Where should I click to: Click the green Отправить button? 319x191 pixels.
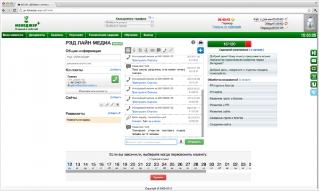(x=194, y=142)
